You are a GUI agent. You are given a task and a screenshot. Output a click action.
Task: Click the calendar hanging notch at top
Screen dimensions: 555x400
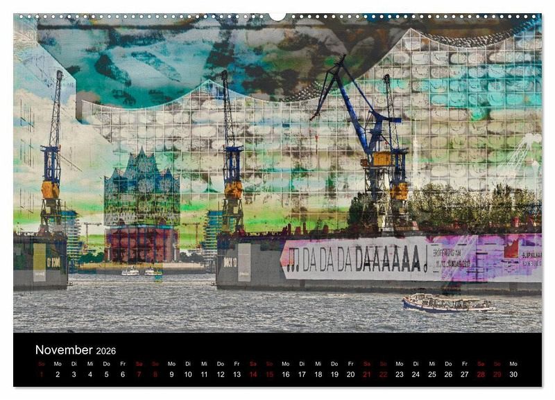point(277,16)
